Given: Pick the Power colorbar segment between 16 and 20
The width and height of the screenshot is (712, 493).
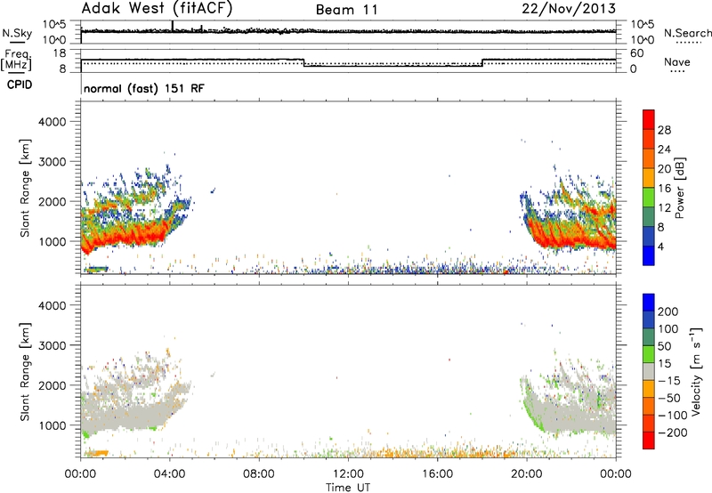Looking at the screenshot, I should pos(649,177).
